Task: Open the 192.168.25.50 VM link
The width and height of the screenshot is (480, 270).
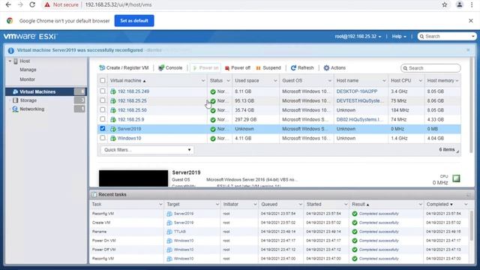Action: pos(132,110)
